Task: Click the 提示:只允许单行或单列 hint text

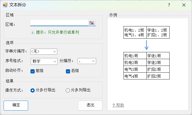Action: coord(57,32)
